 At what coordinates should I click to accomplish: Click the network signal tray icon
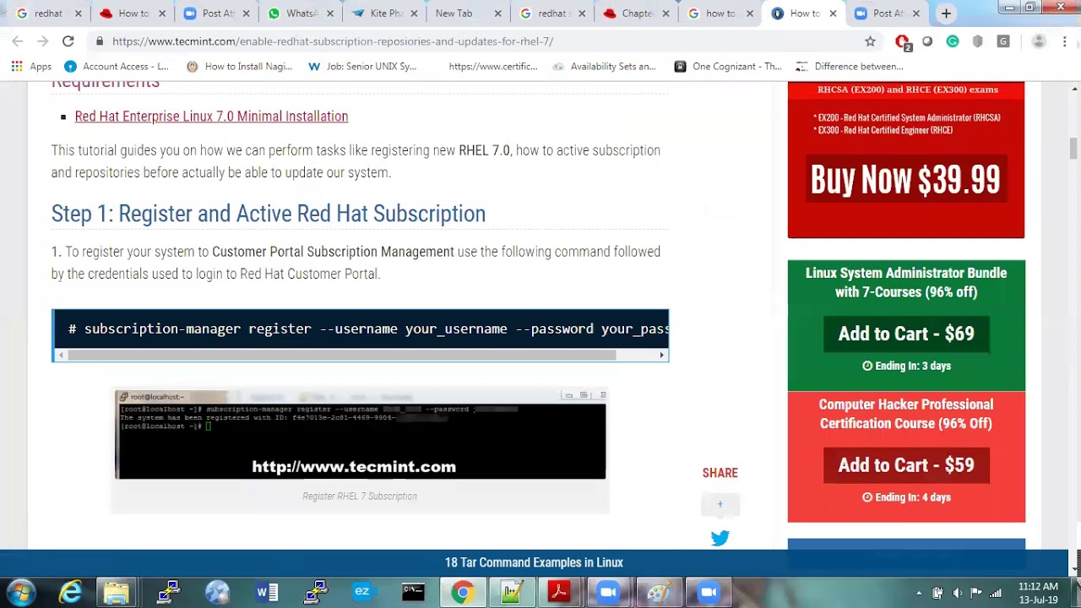click(x=996, y=593)
